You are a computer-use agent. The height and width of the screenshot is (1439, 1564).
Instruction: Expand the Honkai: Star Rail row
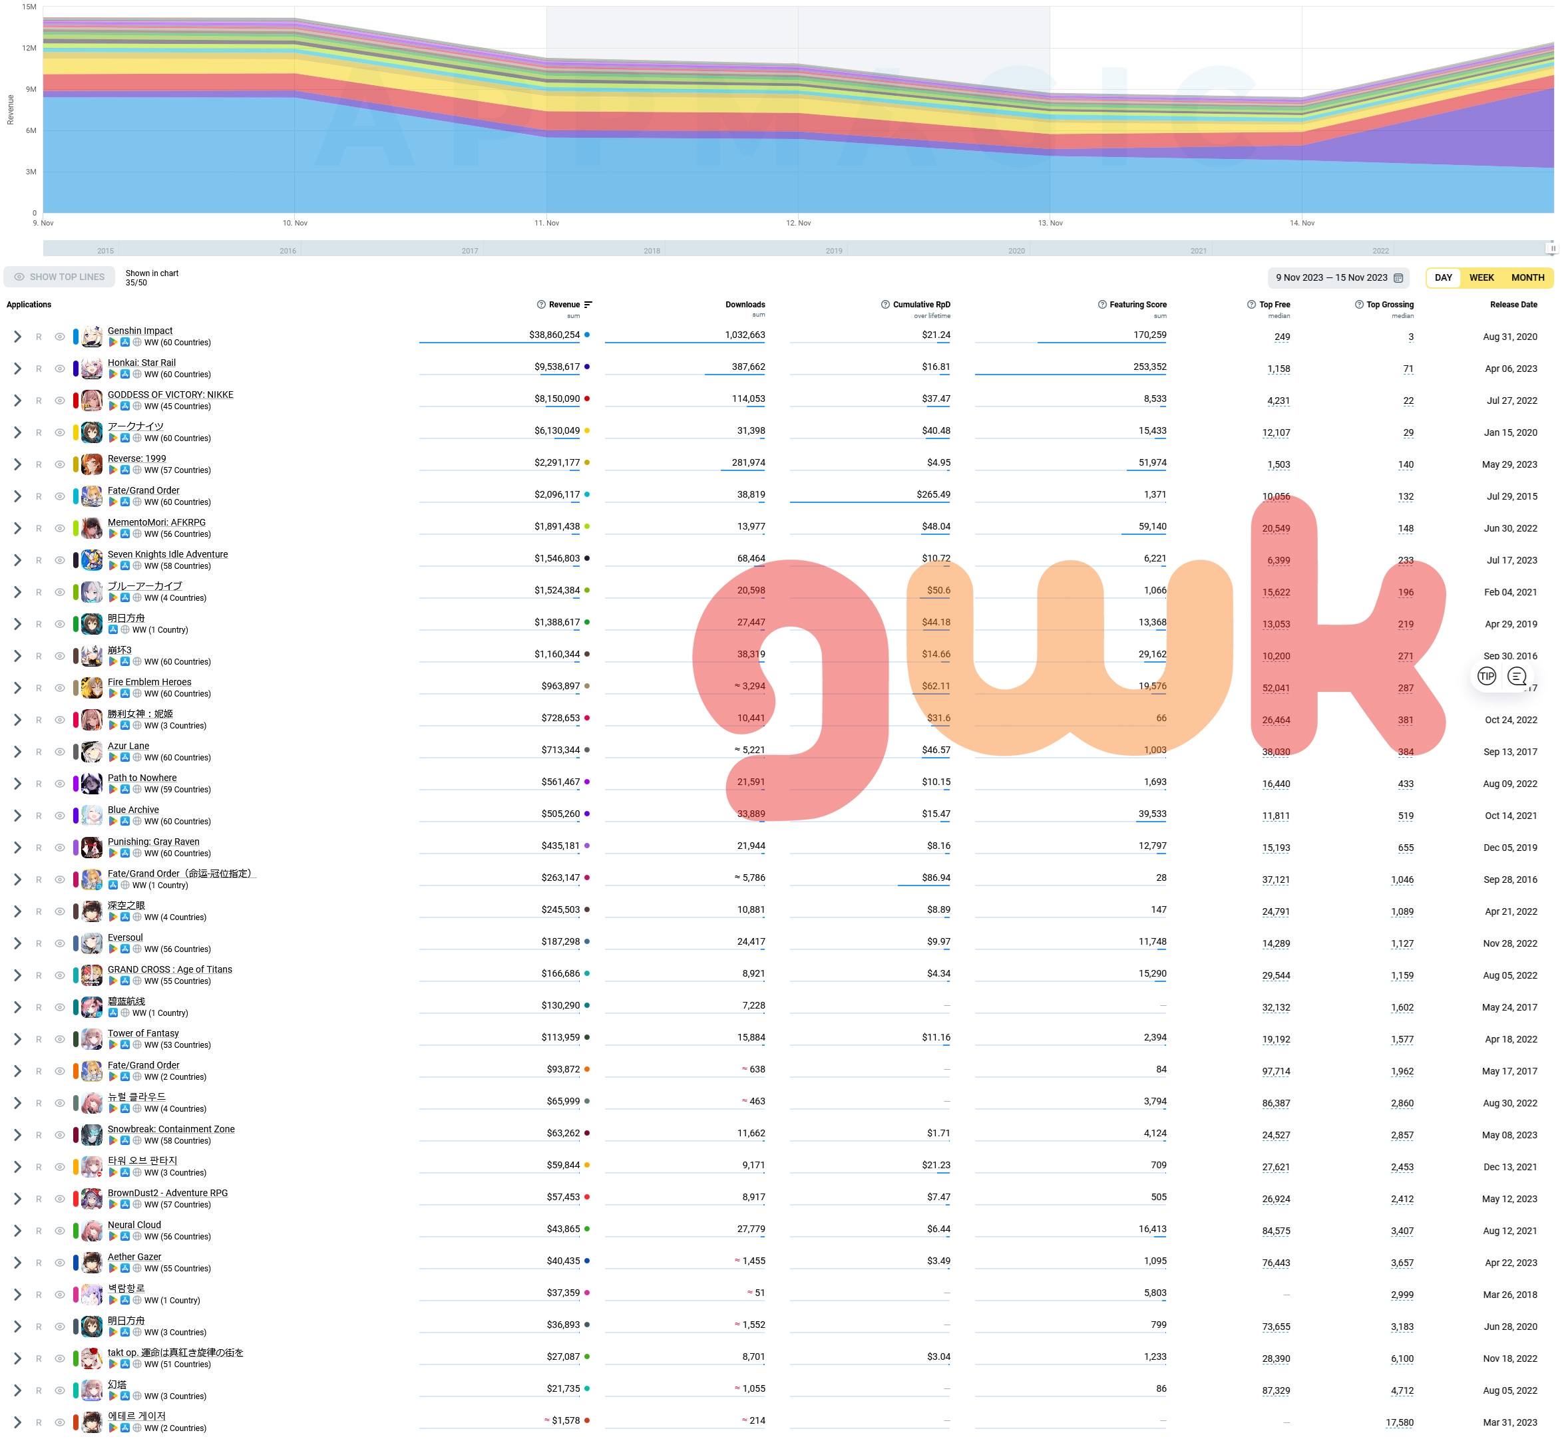[17, 369]
